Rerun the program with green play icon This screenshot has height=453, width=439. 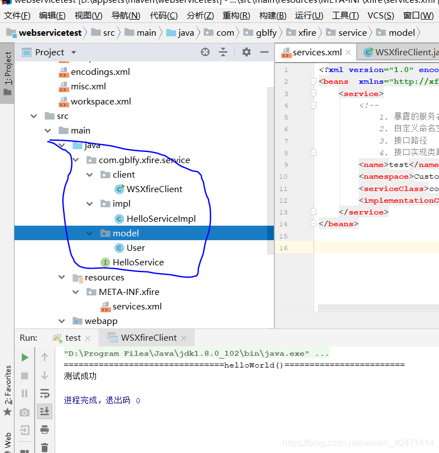pyautogui.click(x=25, y=357)
